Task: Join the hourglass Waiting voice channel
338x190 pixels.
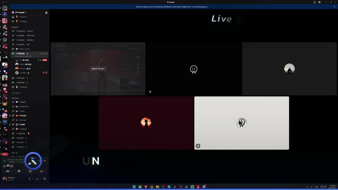Action: (x=29, y=87)
